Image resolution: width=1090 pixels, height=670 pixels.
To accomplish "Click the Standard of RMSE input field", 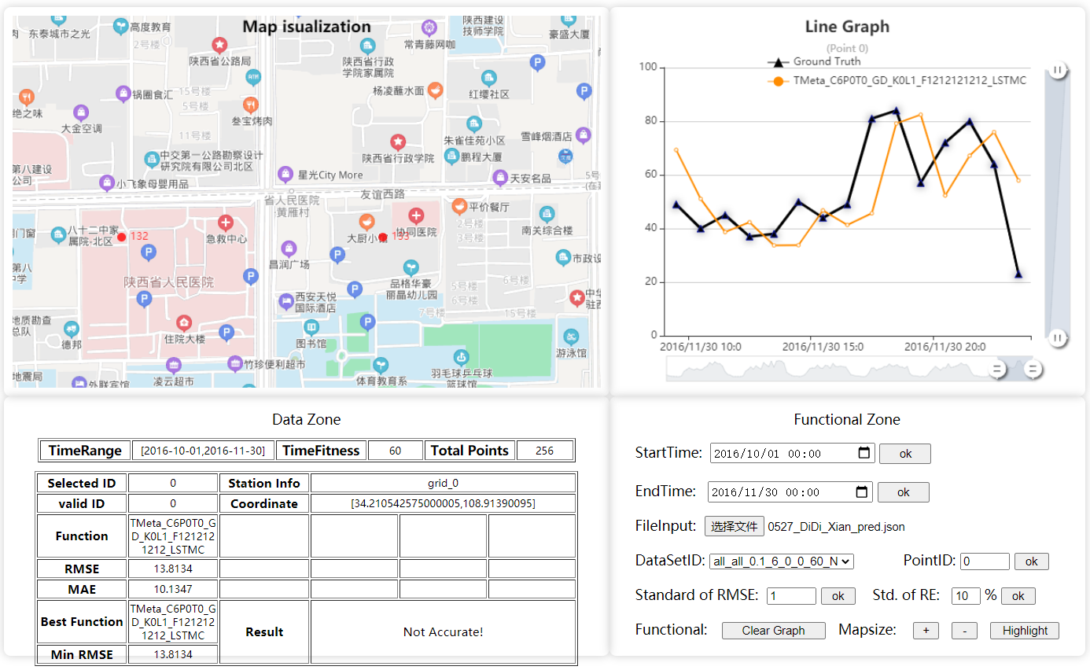I will pos(791,596).
